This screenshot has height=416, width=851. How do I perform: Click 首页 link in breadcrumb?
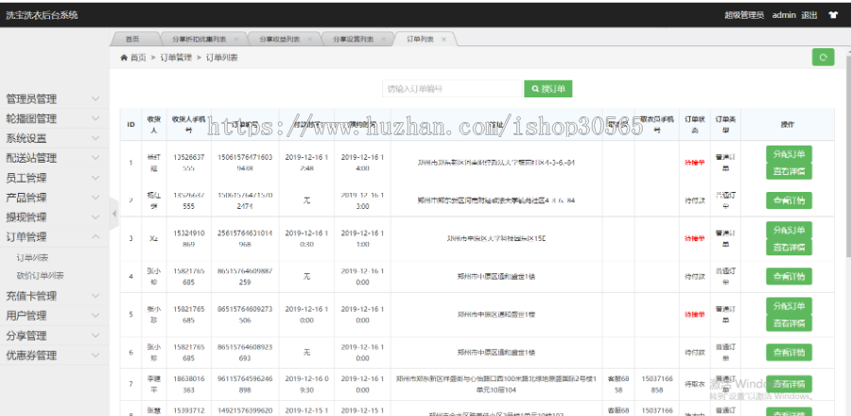coord(138,58)
